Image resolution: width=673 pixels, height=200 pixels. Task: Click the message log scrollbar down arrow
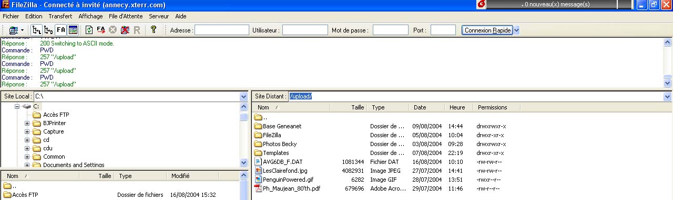[668, 83]
